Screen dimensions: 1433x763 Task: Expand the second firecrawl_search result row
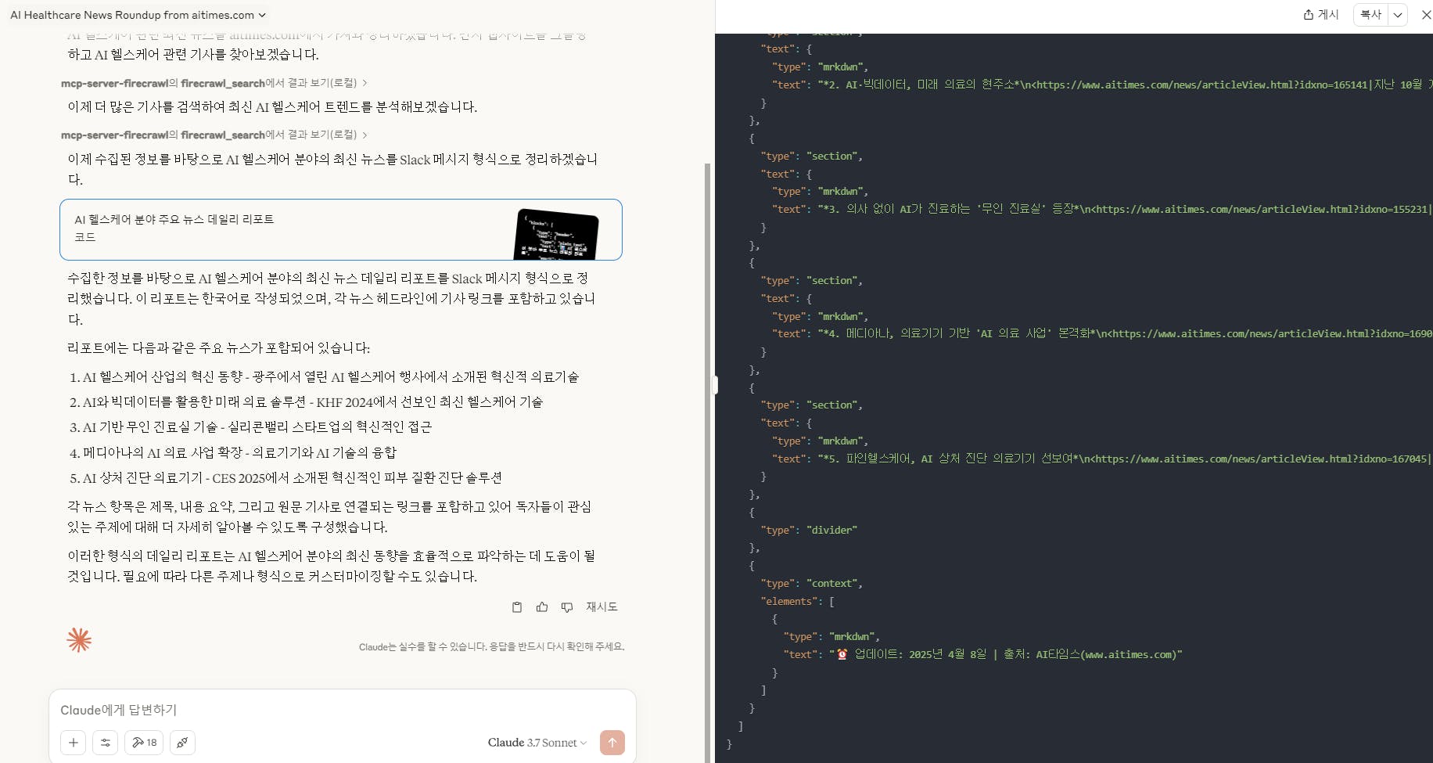[x=214, y=135]
